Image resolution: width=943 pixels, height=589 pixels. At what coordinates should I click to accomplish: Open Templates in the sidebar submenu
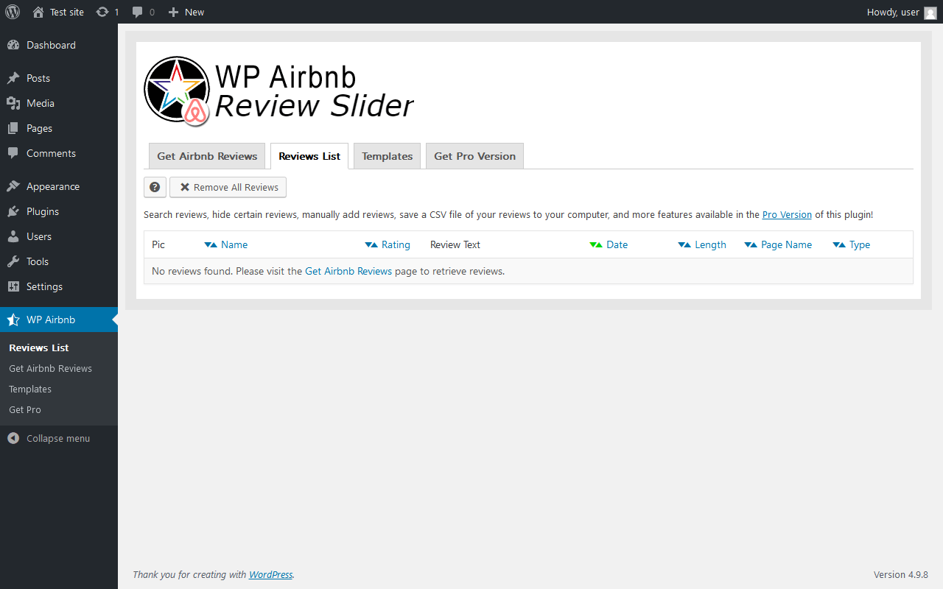click(x=30, y=389)
